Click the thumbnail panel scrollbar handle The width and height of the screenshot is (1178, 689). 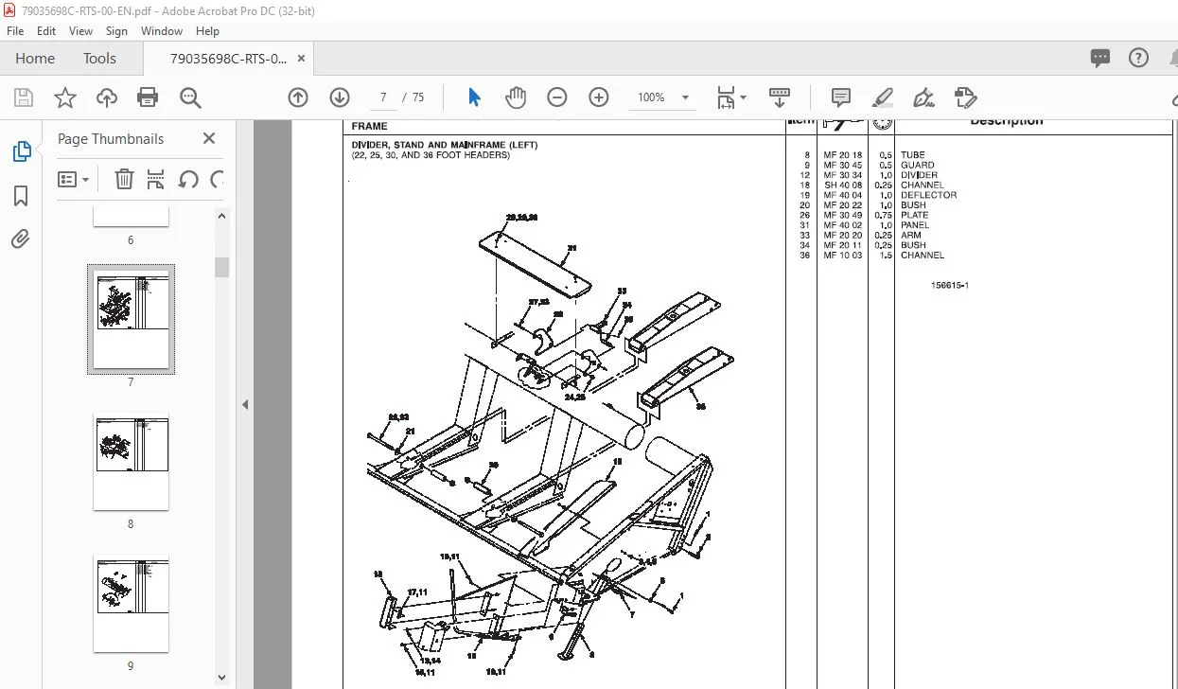tap(222, 267)
